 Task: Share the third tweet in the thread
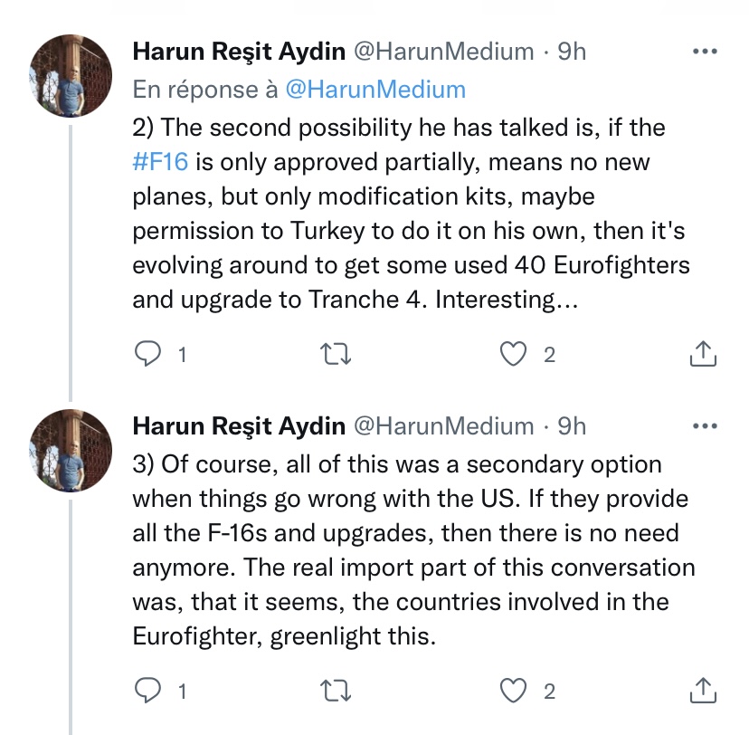703,692
